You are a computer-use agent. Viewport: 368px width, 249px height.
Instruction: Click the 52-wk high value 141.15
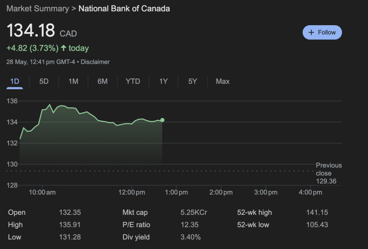pyautogui.click(x=317, y=212)
